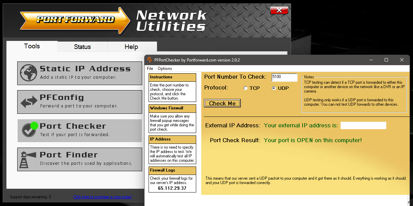Click the PFConfig arrows icon
413x206 pixels.
click(x=29, y=102)
